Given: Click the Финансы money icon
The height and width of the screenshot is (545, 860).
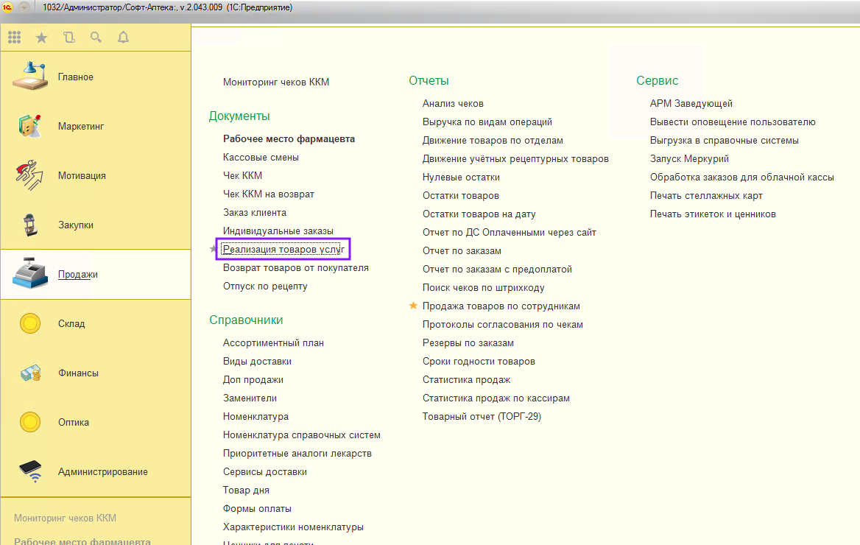Looking at the screenshot, I should tap(29, 373).
